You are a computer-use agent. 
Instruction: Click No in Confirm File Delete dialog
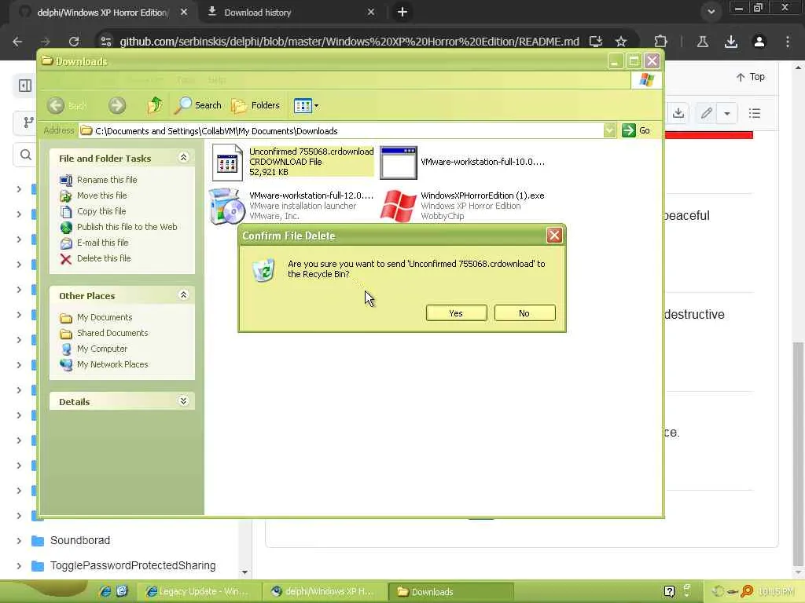click(x=524, y=313)
